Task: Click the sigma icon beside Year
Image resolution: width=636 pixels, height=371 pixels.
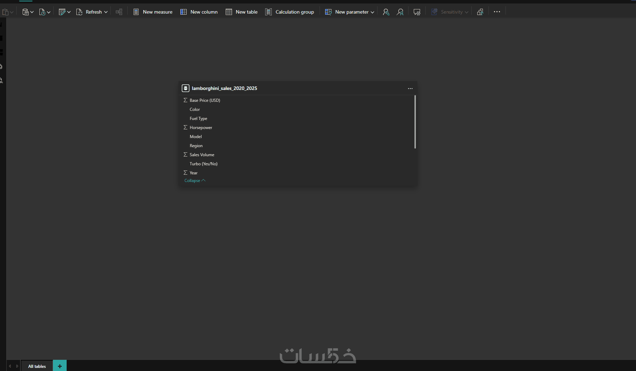Action: pos(185,173)
